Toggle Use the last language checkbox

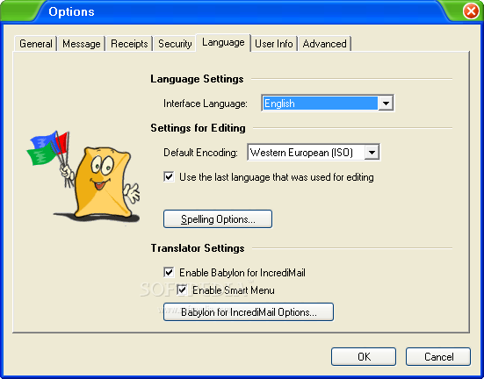click(x=169, y=177)
